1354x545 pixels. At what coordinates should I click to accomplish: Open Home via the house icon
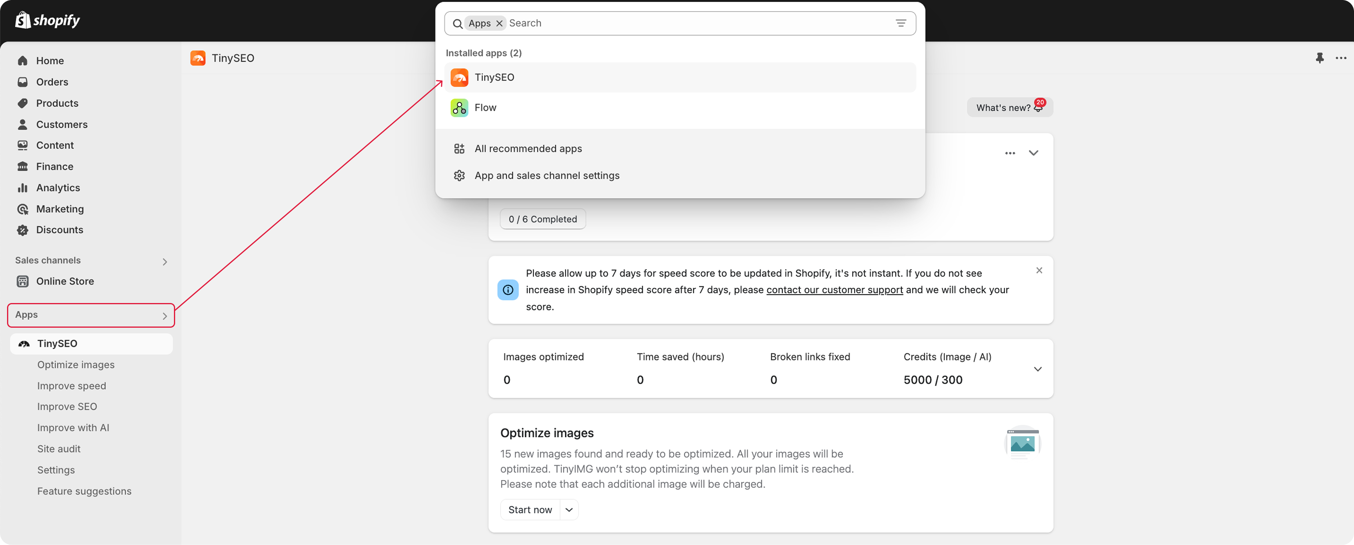pyautogui.click(x=23, y=60)
